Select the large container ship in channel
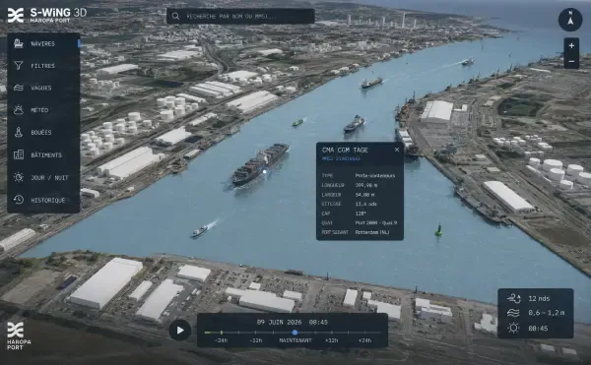The width and height of the screenshot is (591, 365). (260, 164)
